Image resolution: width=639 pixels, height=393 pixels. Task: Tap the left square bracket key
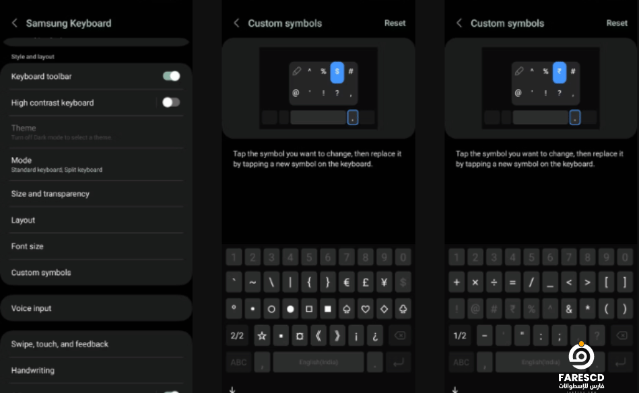(x=607, y=282)
